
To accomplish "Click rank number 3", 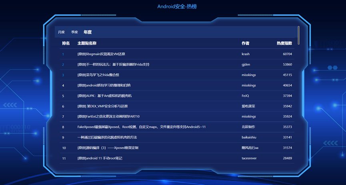I will click(63, 75).
